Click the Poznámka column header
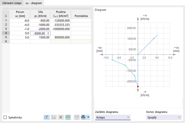185x123 pixels. click(x=81, y=14)
